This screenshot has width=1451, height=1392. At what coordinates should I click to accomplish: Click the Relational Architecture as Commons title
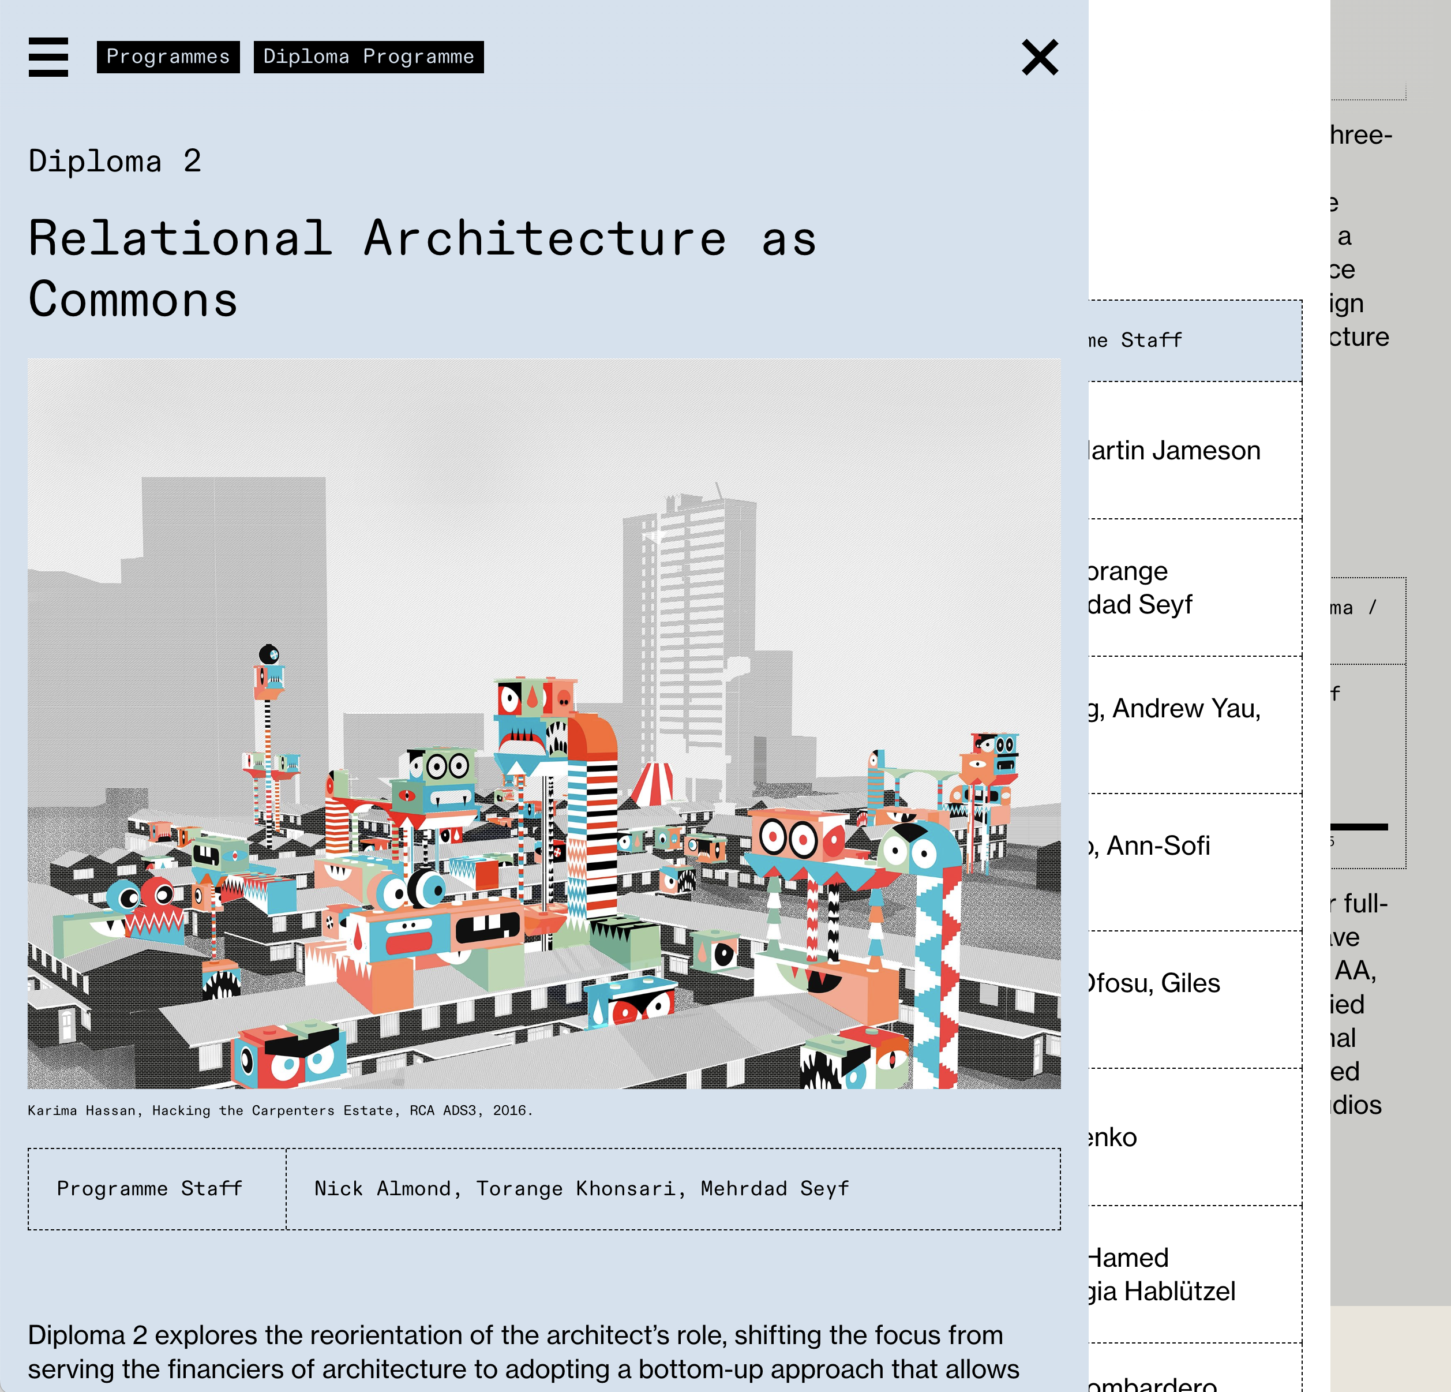(422, 269)
